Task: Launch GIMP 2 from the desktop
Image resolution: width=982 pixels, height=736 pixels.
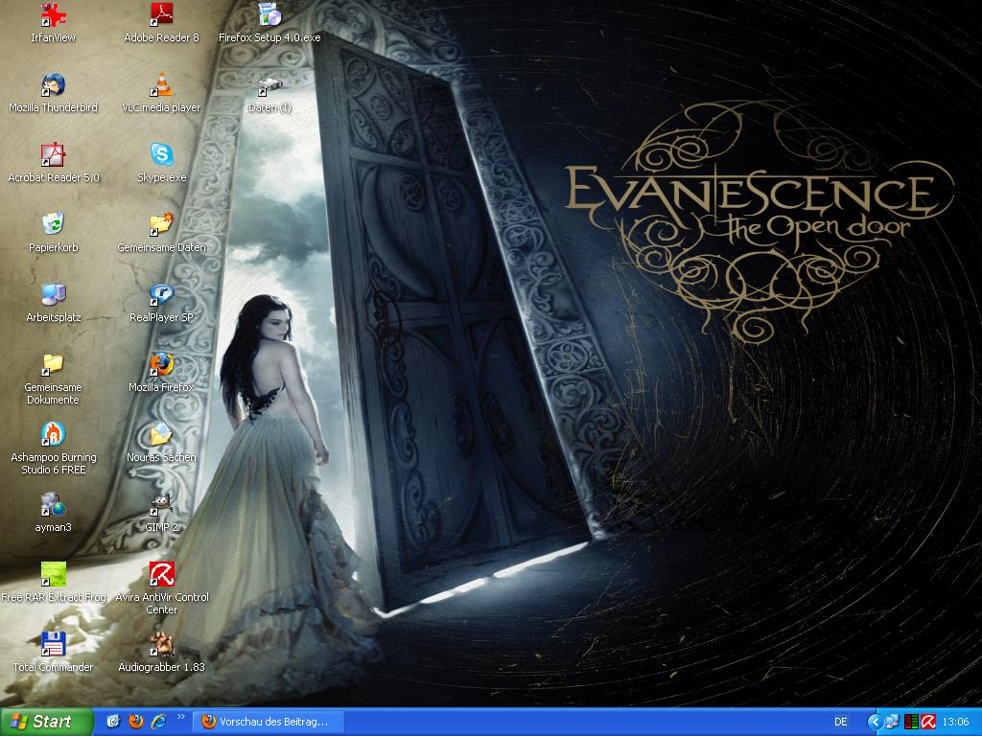Action: [x=161, y=504]
